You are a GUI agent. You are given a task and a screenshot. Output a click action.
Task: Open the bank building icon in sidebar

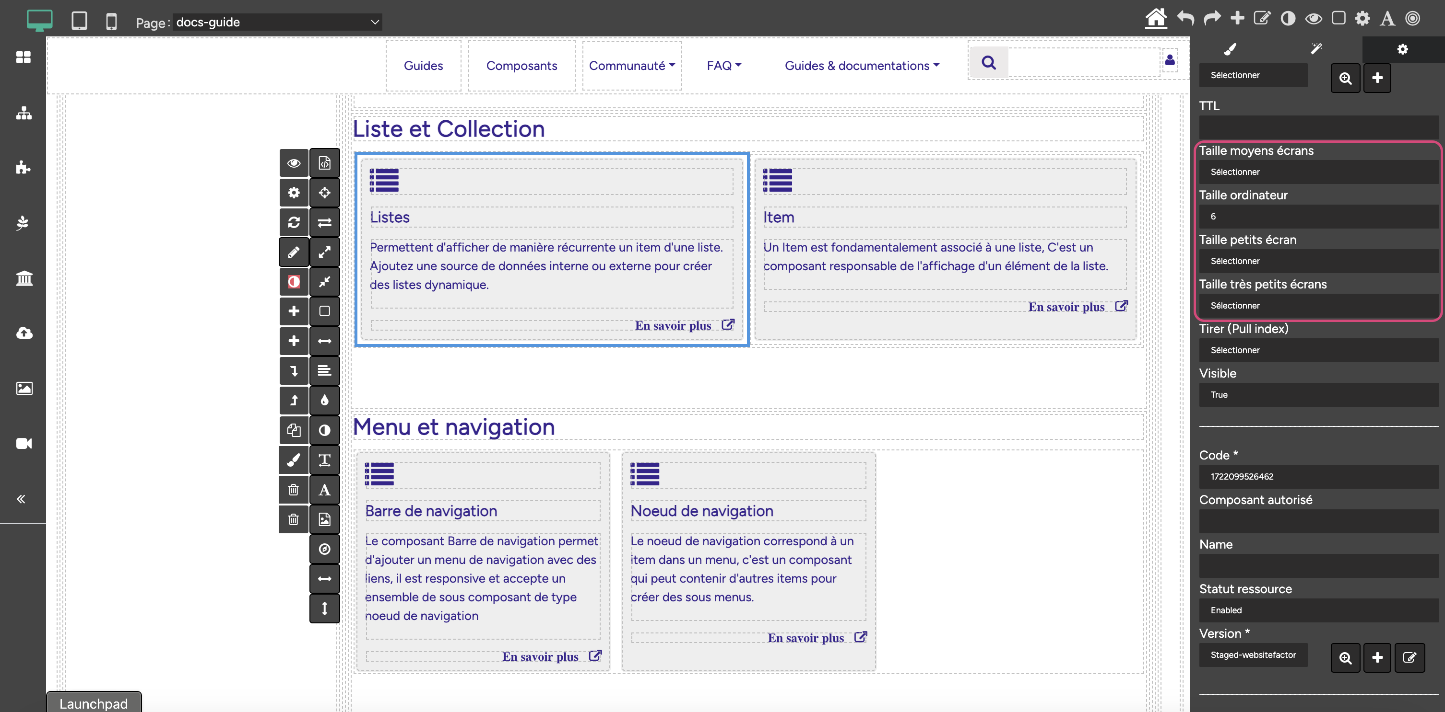pyautogui.click(x=24, y=278)
